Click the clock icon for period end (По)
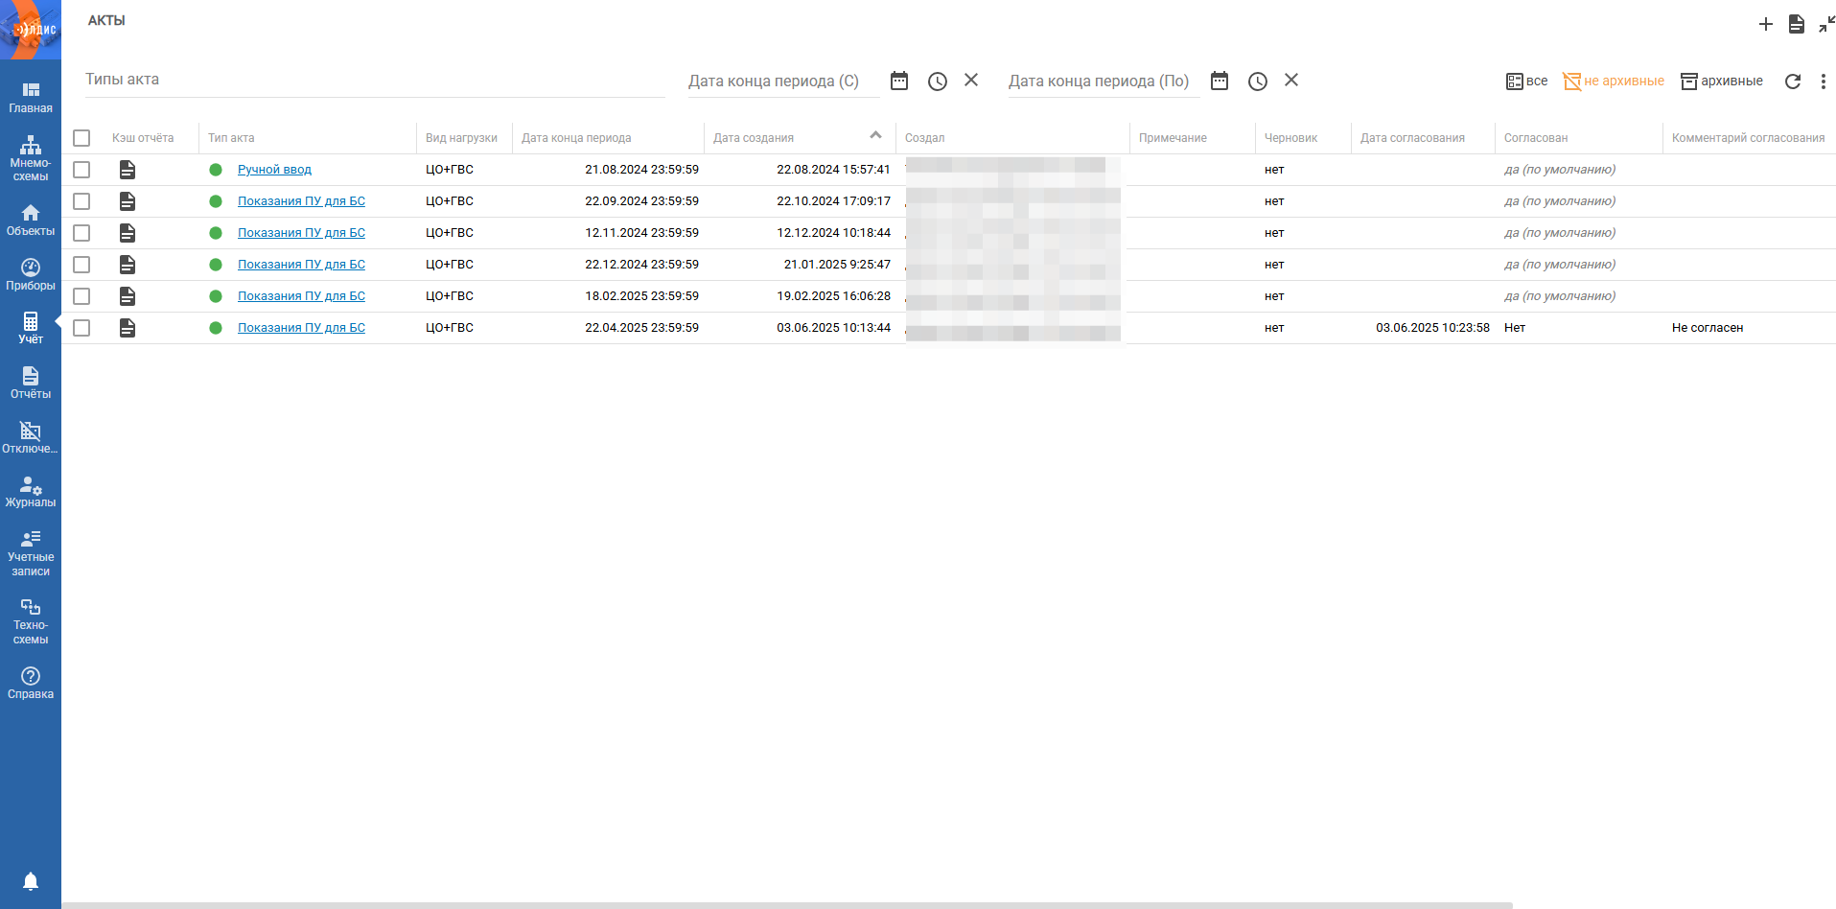 click(x=1257, y=82)
